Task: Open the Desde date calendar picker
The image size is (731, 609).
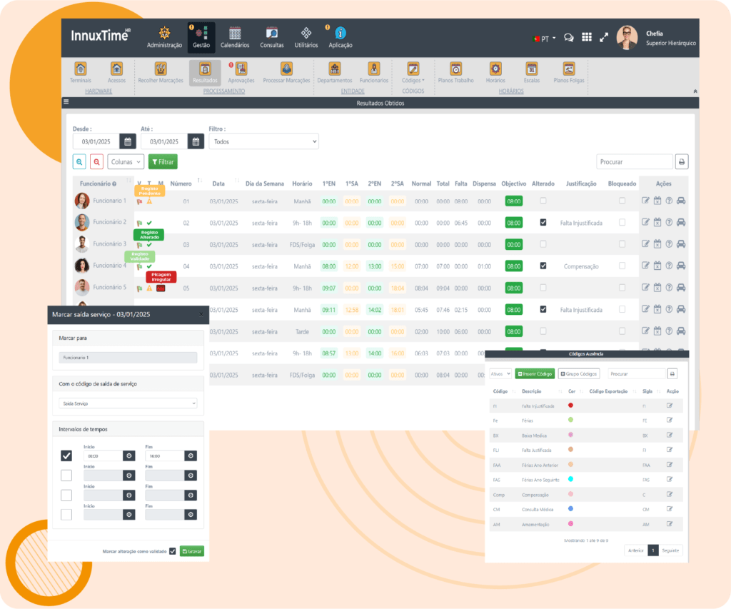Action: [128, 141]
